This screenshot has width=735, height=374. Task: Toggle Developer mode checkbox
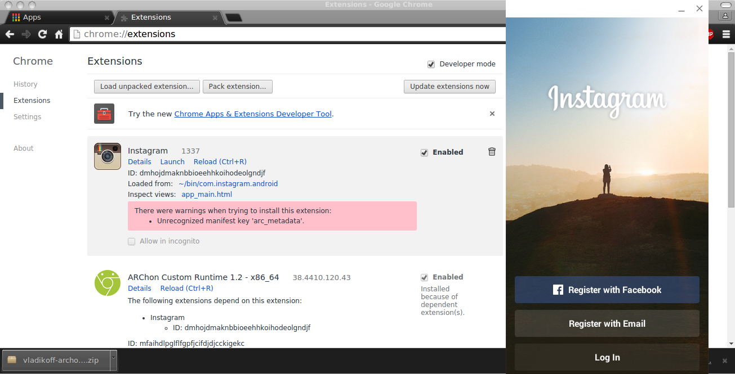tap(431, 64)
